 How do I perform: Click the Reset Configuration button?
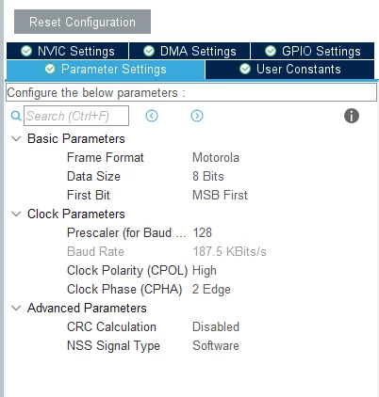(82, 22)
